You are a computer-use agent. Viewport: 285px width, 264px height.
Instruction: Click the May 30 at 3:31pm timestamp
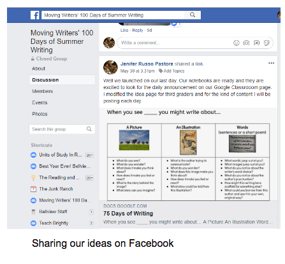point(138,71)
